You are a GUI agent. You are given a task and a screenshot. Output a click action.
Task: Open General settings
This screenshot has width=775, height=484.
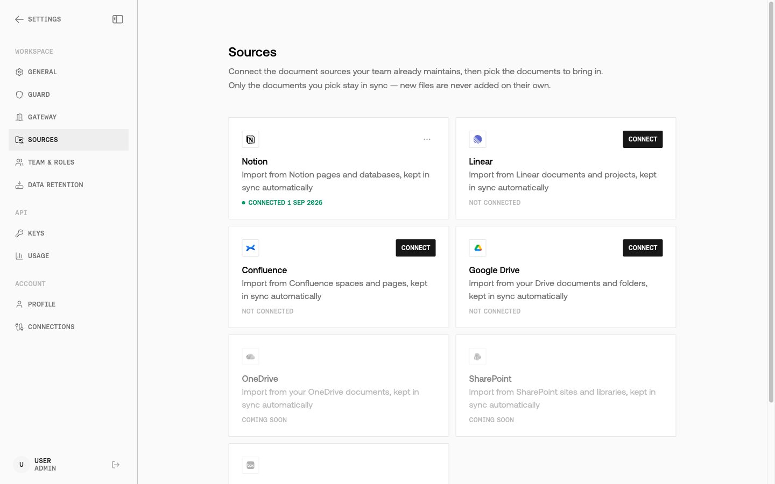click(x=68, y=72)
